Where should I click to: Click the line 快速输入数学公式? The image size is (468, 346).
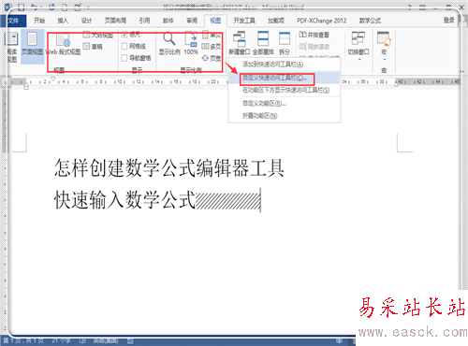click(124, 200)
